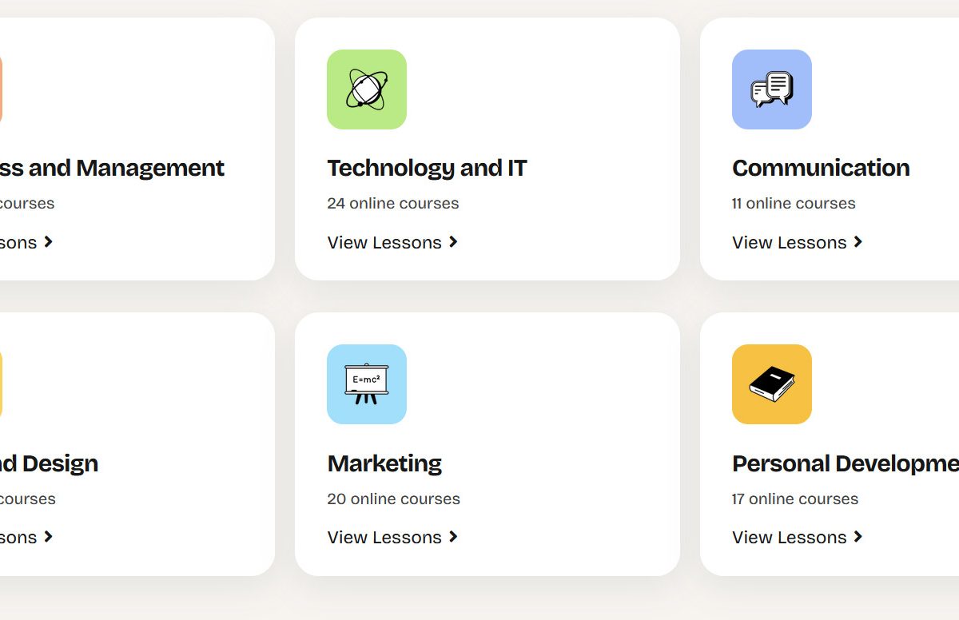Open View Lessons for Technology and IT
The width and height of the screenshot is (959, 620).
coord(384,242)
